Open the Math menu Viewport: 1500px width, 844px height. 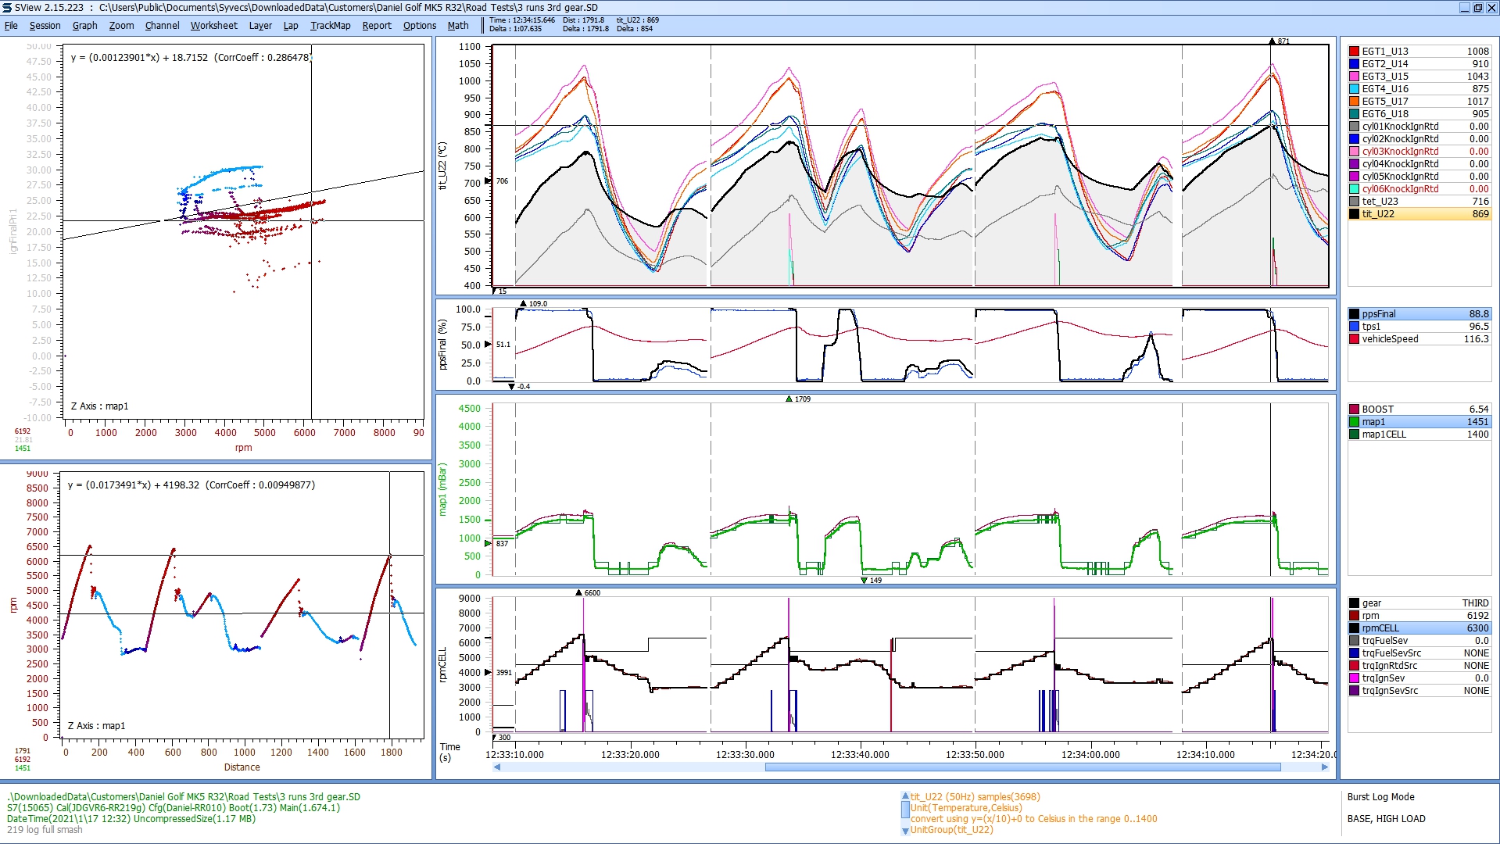pos(458,26)
